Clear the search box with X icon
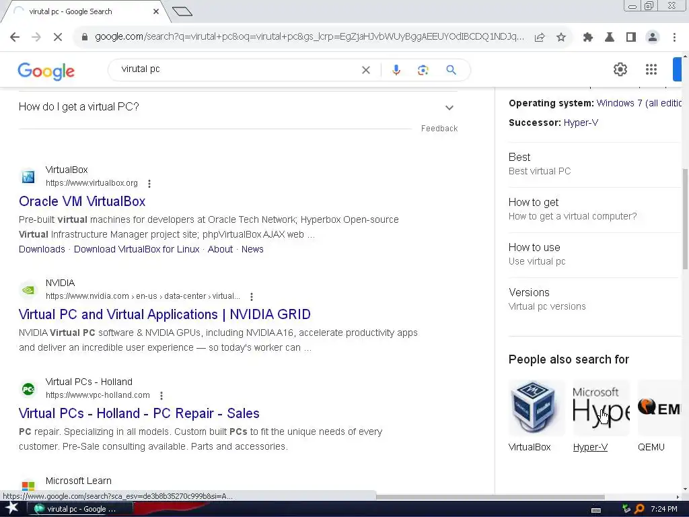 click(x=365, y=70)
